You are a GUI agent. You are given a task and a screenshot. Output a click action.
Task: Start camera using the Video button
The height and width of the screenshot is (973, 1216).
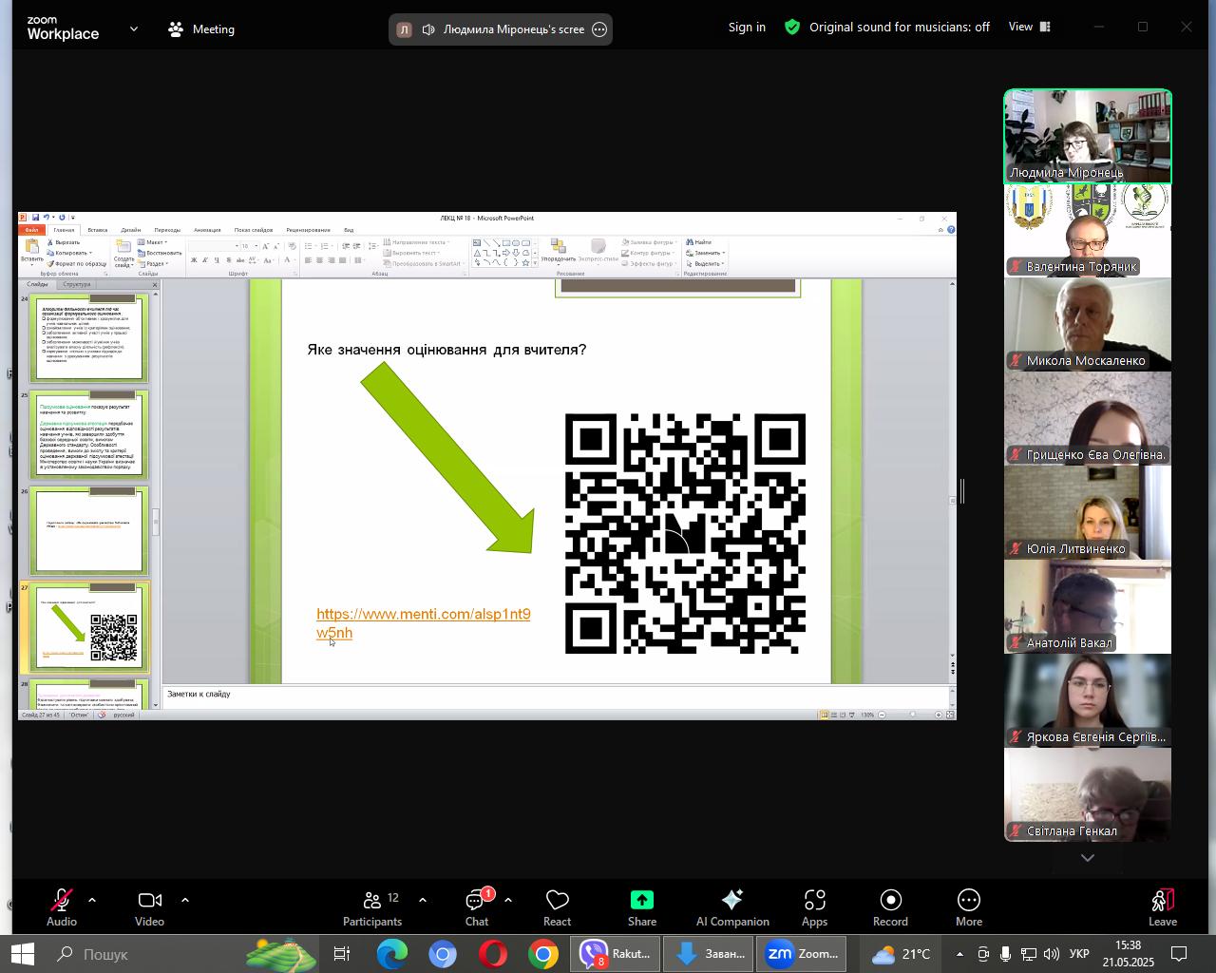pos(149,907)
